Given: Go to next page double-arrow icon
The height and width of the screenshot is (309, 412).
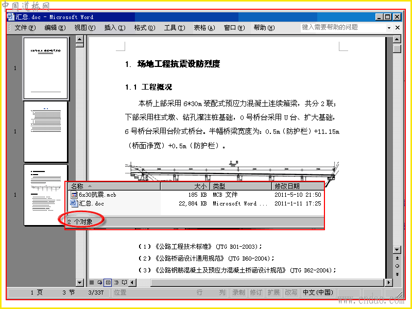Looking at the screenshot, I should pyautogui.click(x=397, y=274).
